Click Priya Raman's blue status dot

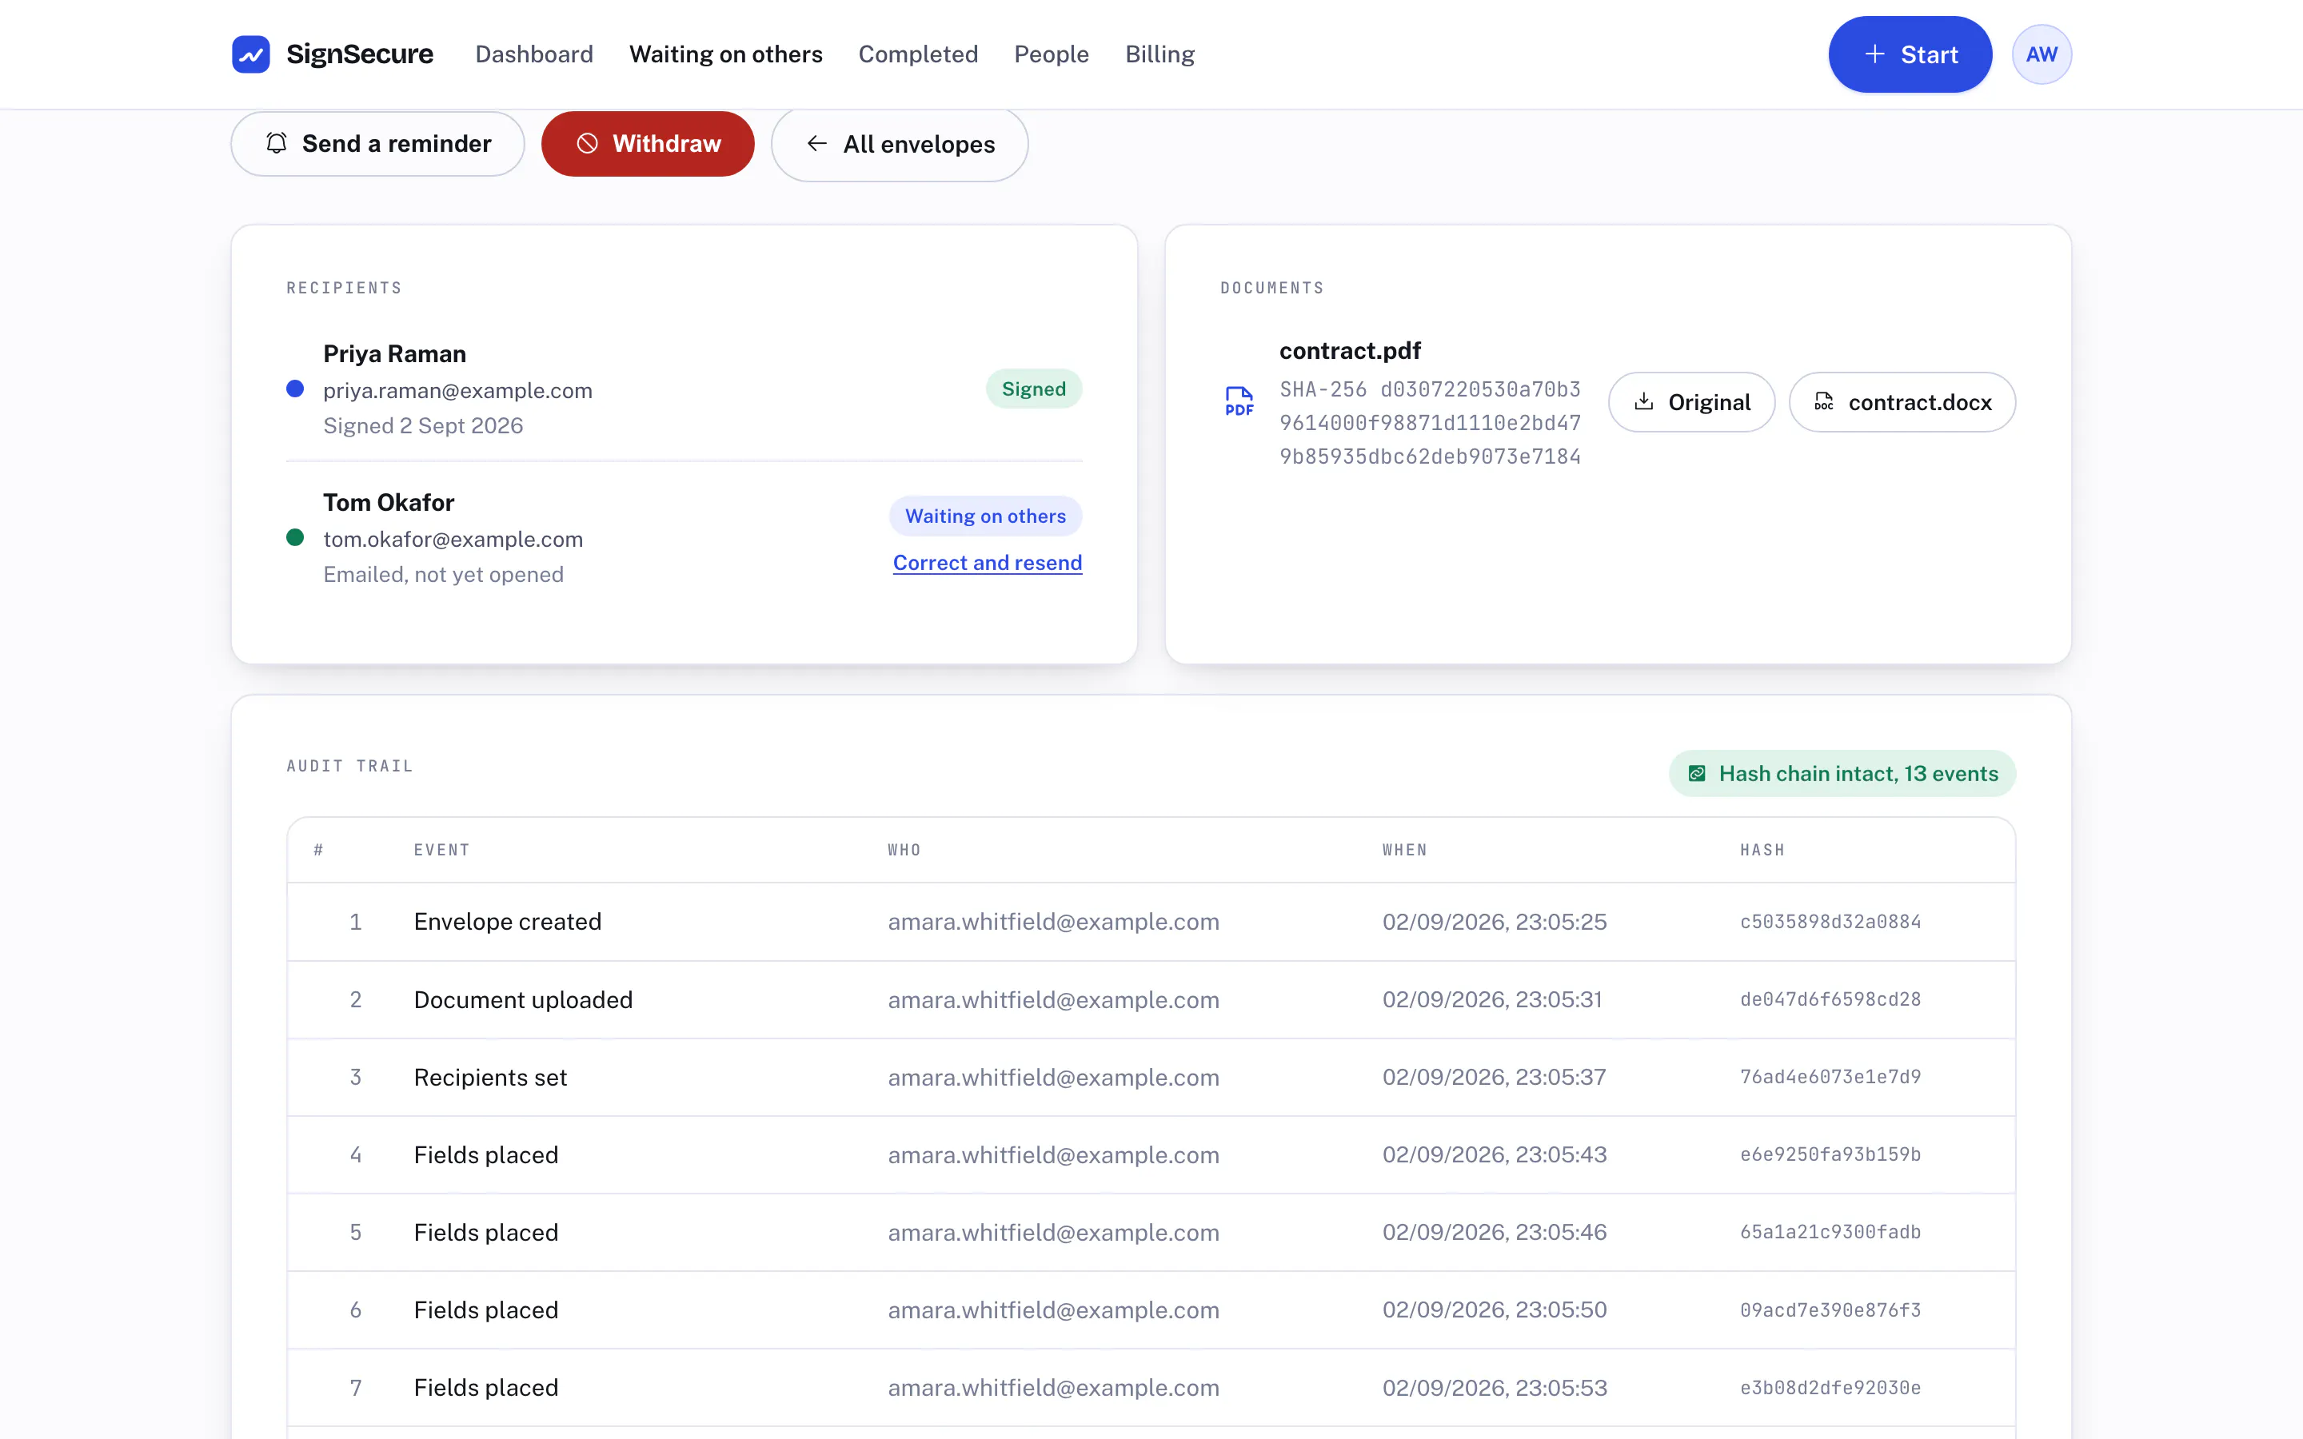[x=295, y=389]
